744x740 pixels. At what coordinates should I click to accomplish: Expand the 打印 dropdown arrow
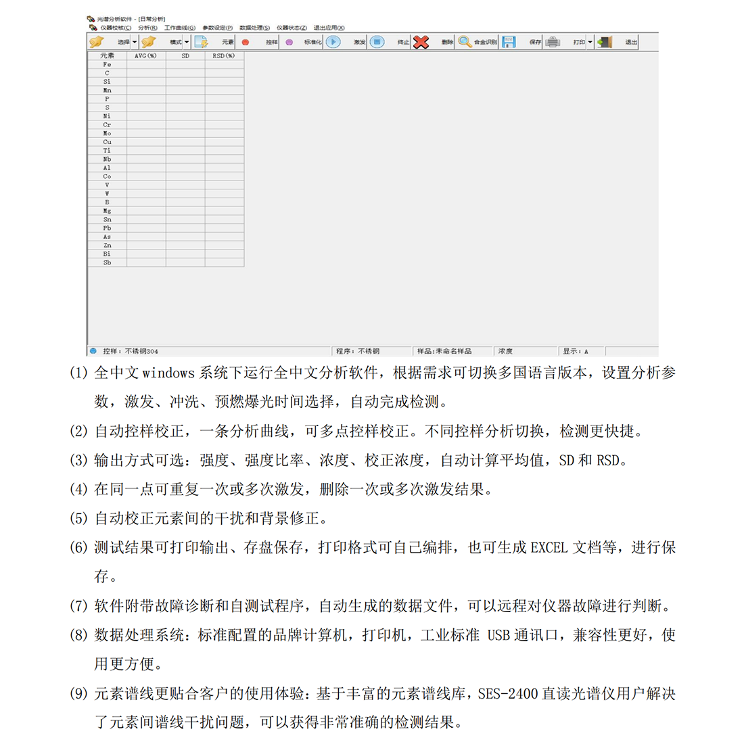click(590, 42)
